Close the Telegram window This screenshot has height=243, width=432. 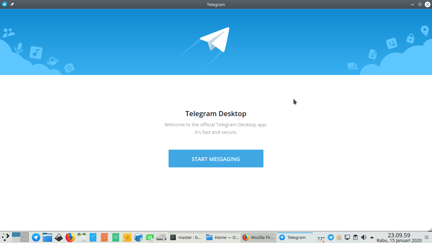click(x=427, y=4)
